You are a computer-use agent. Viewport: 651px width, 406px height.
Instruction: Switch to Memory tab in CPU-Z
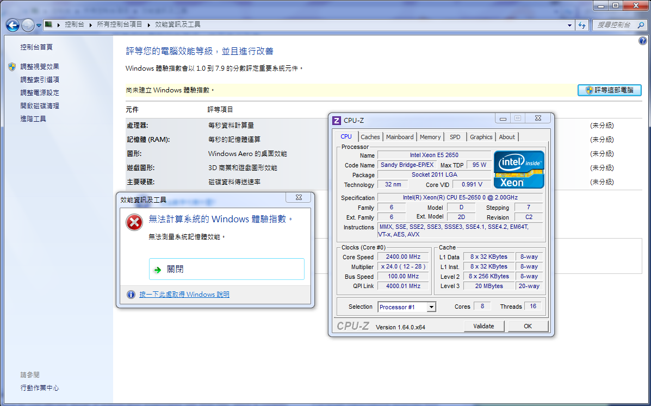coord(430,137)
